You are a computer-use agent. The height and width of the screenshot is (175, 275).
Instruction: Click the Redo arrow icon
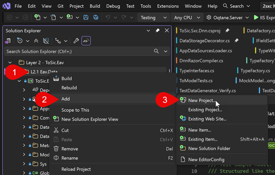pyautogui.click(x=124, y=17)
